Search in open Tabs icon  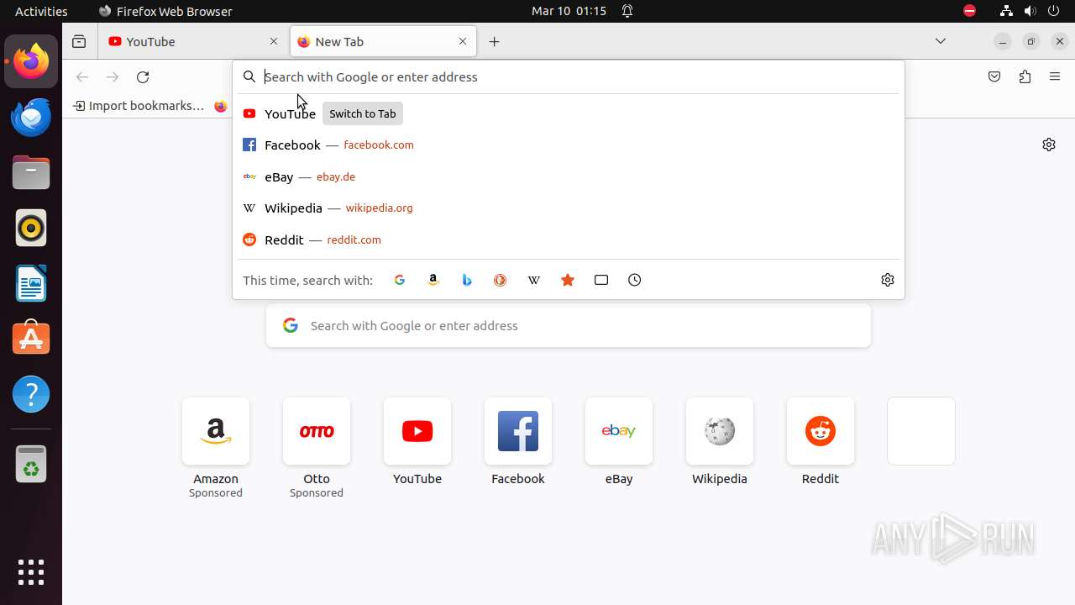(x=601, y=280)
